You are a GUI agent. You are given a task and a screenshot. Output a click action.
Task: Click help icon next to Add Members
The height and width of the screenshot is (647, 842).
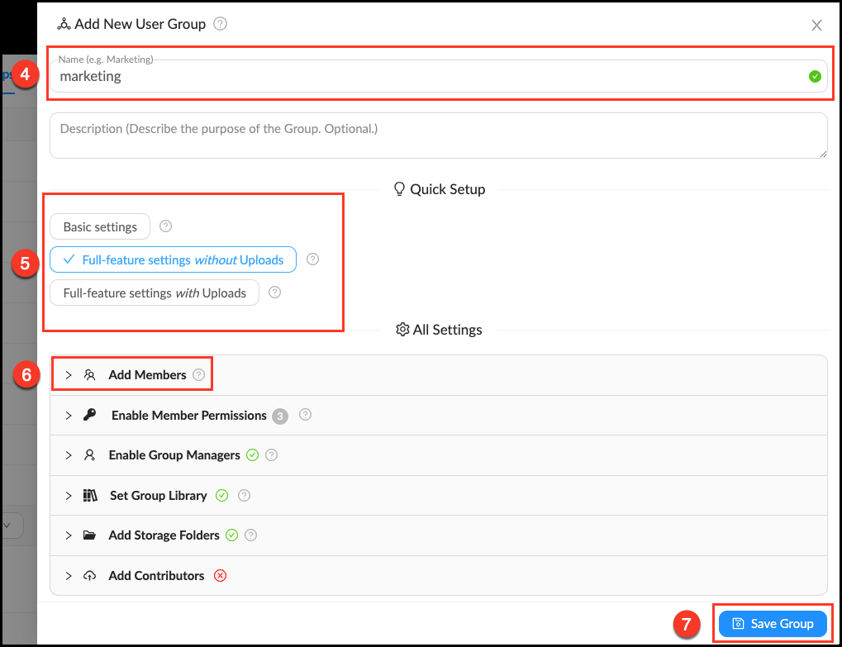[198, 375]
